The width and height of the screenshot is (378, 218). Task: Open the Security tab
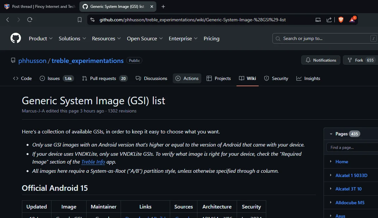[x=276, y=78]
